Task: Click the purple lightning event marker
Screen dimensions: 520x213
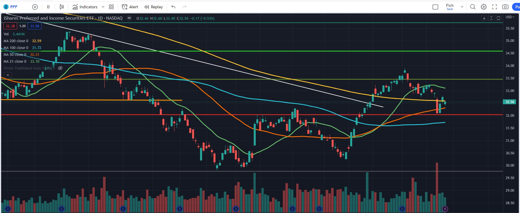Action: point(445,209)
